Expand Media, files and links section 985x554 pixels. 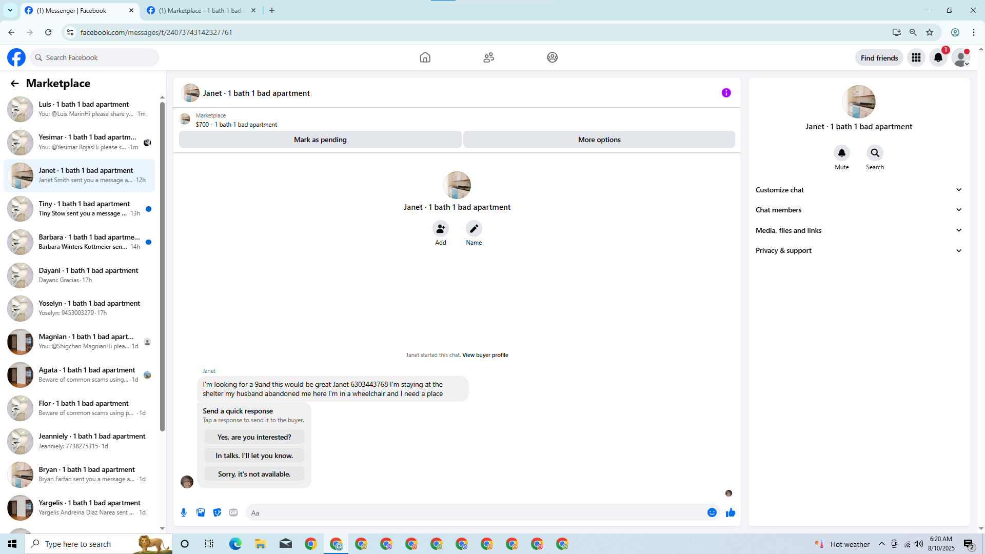858,230
